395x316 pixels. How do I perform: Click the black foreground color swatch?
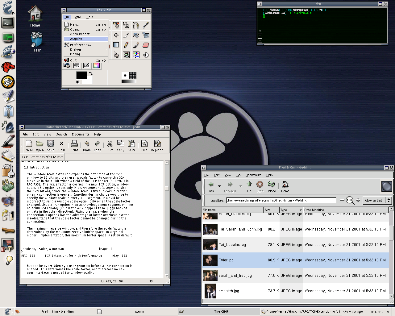pyautogui.click(x=81, y=75)
